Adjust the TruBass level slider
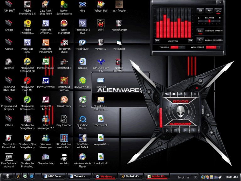241x181 pixels. [x=178, y=47]
